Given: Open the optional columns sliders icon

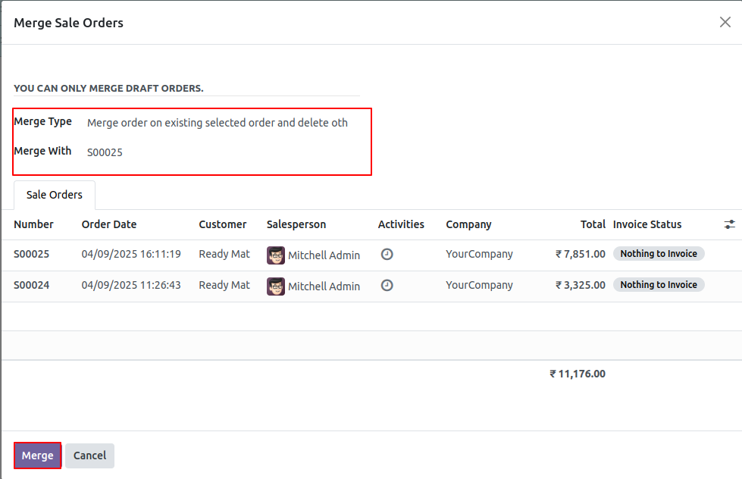Looking at the screenshot, I should tap(729, 224).
